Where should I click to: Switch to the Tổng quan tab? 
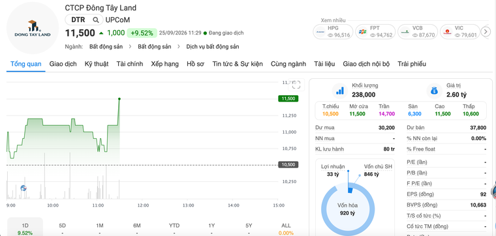26,64
